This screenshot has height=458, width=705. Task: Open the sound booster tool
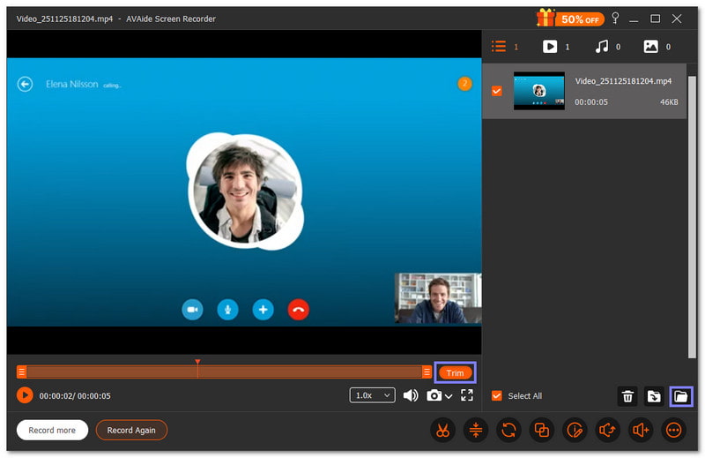point(641,430)
